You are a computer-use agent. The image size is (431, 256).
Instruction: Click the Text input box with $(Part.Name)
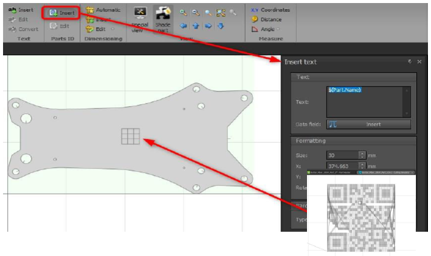tap(367, 101)
